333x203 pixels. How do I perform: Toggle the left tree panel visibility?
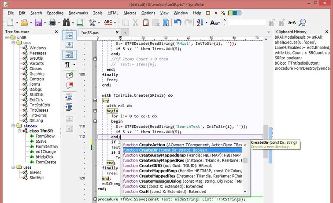point(69,36)
